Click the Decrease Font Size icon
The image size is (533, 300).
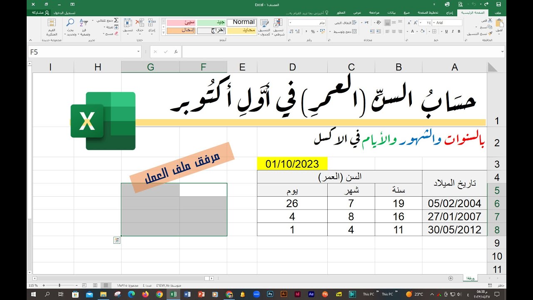tap(409, 23)
